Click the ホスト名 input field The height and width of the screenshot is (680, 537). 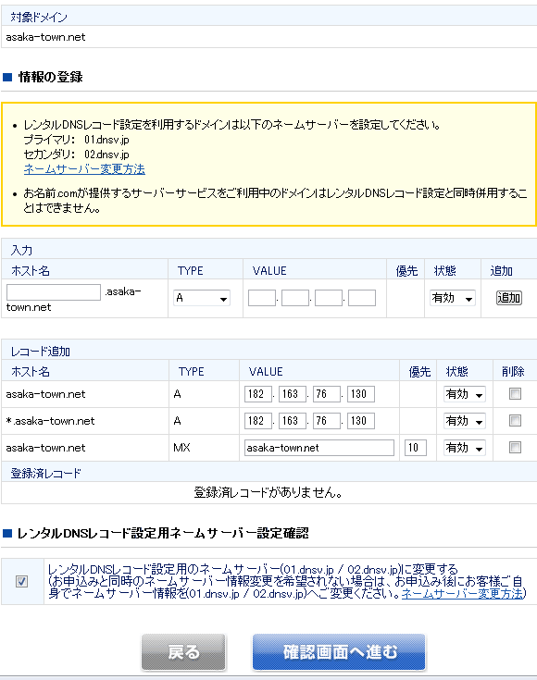point(54,291)
